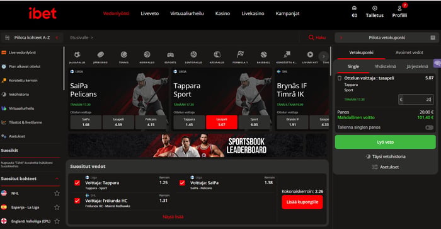
Task: Favorite Espanja - La Liga with star
Action: click(x=57, y=208)
